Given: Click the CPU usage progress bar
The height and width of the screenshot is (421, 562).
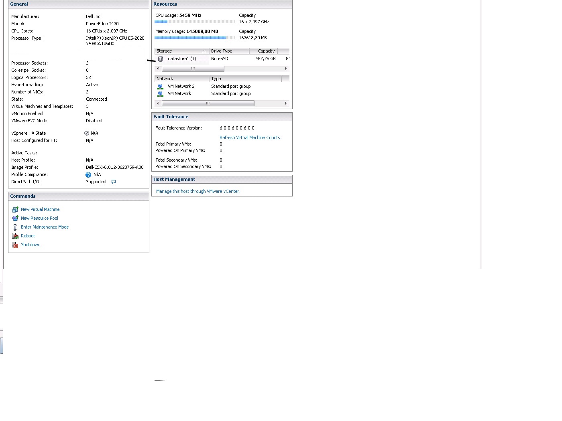Looking at the screenshot, I should pyautogui.click(x=195, y=22).
